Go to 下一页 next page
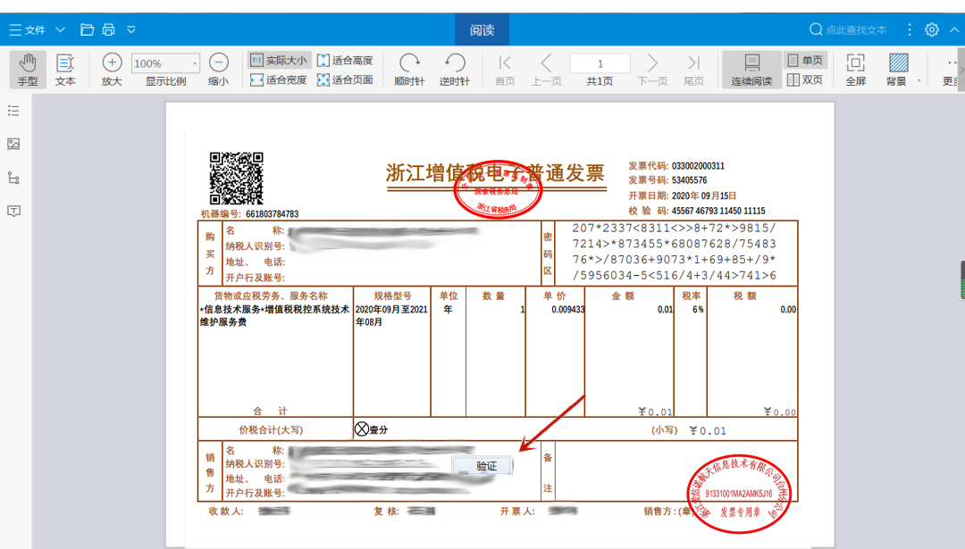Screen dimensions: 965x549 (x=652, y=70)
